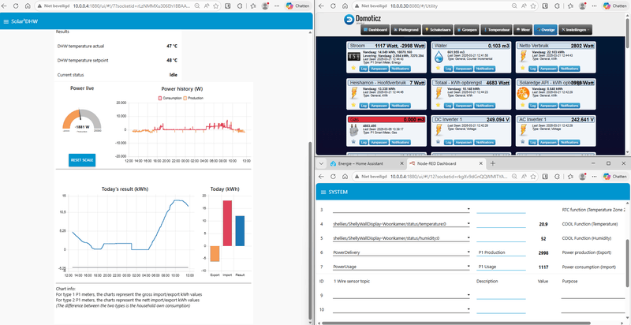Click lightning icon on Totaal kWh opbrengst card
The height and width of the screenshot is (325, 631).
point(439,93)
